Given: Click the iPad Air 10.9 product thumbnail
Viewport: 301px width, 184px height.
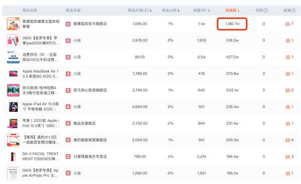Looking at the screenshot, I should click(13, 106).
